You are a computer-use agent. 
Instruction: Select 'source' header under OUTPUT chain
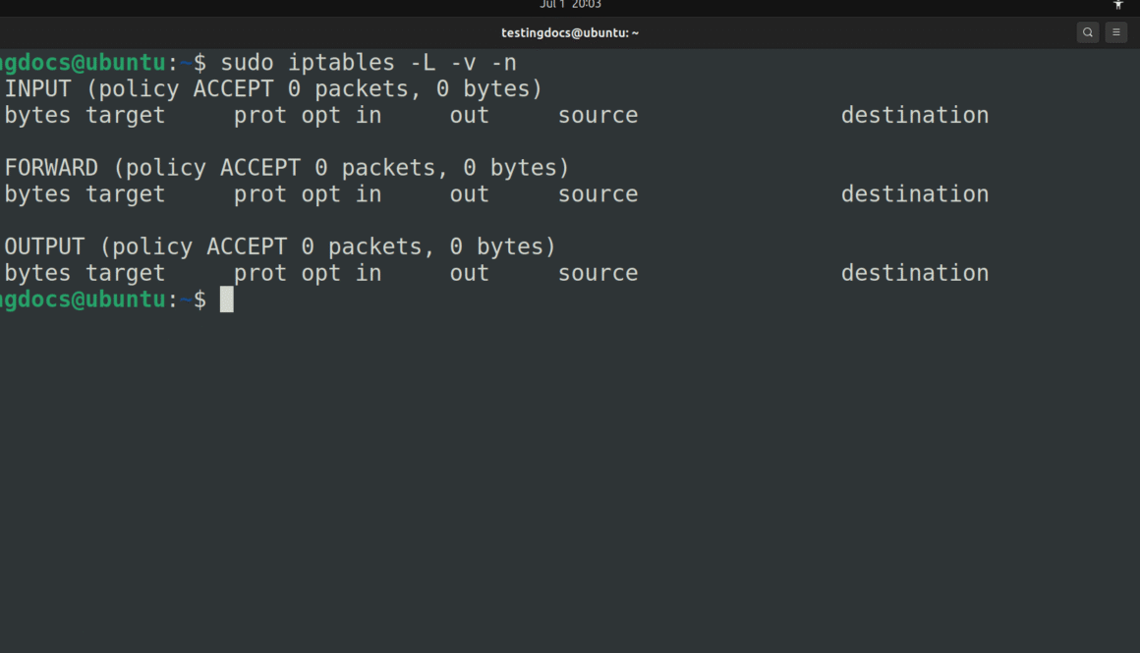point(598,274)
